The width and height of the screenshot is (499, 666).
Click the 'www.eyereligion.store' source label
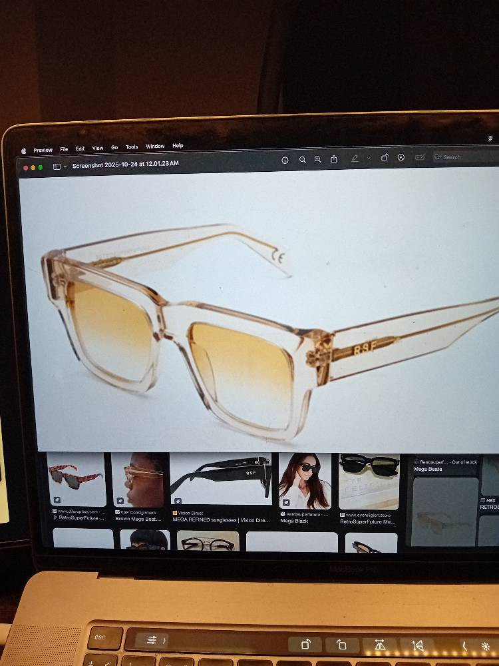click(x=368, y=515)
